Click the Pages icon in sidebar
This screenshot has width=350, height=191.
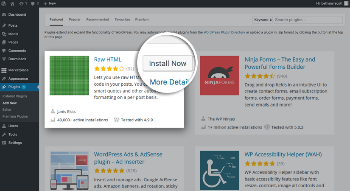pyautogui.click(x=4, y=42)
